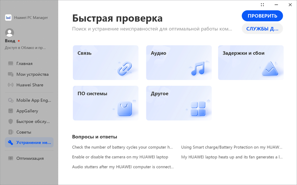
Task: Click the Huawei Share wireless icon
Action: pos(11,85)
